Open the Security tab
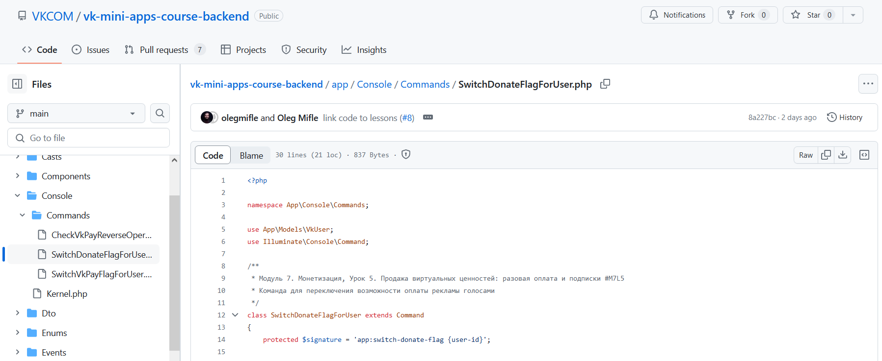 tap(304, 49)
